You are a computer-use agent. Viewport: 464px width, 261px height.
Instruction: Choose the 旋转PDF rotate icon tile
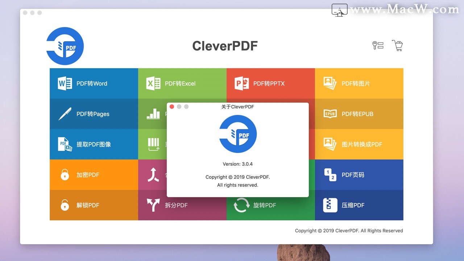pos(271,205)
